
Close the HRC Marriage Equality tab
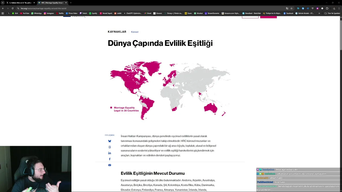[66, 3]
